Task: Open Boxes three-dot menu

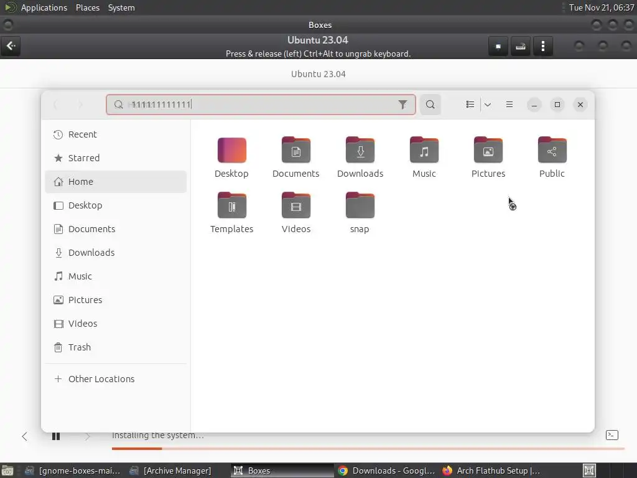Action: click(542, 46)
